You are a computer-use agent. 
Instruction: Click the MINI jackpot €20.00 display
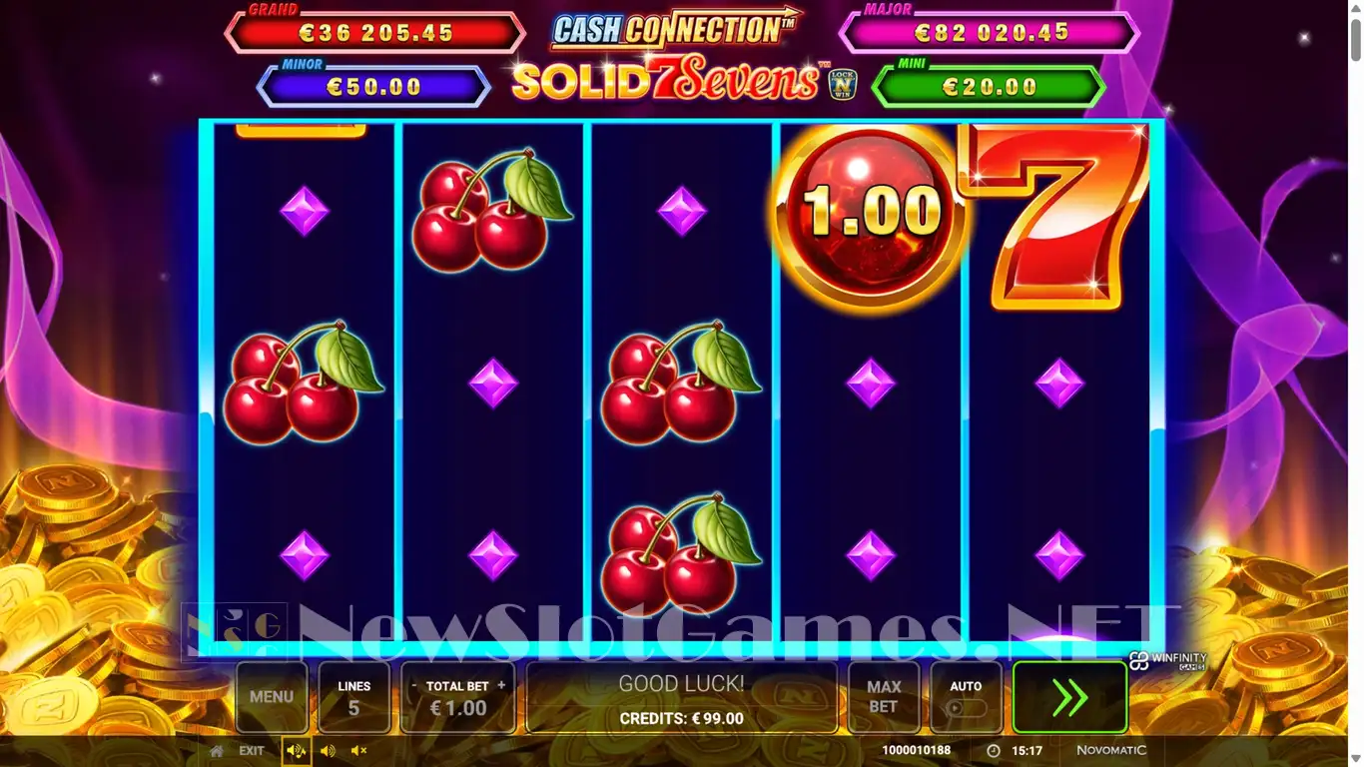click(x=990, y=86)
